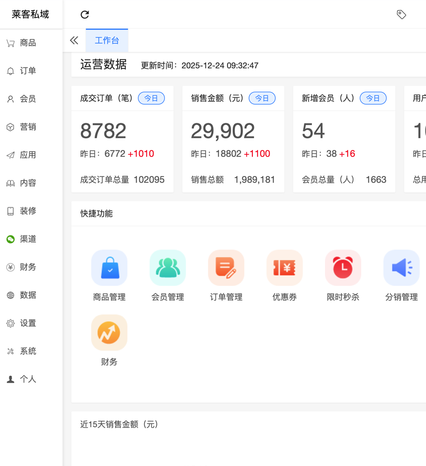Viewport: 426px width, 466px height.
Task: Click the tag icon at top right
Action: pos(401,14)
